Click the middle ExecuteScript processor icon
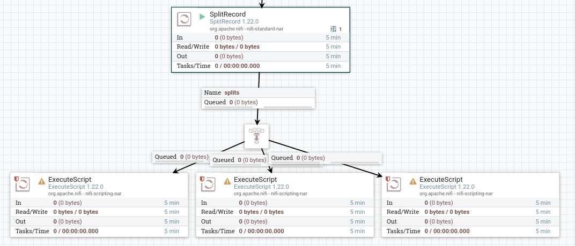Image resolution: width=575 pixels, height=246 pixels. 208,184
